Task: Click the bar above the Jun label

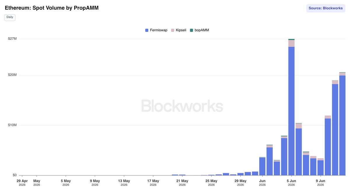Action: [x=262, y=166]
